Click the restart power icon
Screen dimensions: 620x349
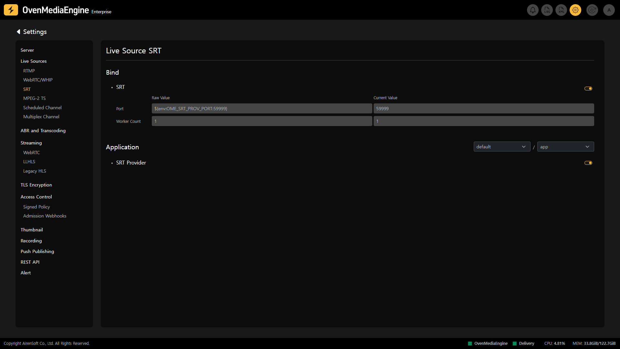pyautogui.click(x=592, y=10)
